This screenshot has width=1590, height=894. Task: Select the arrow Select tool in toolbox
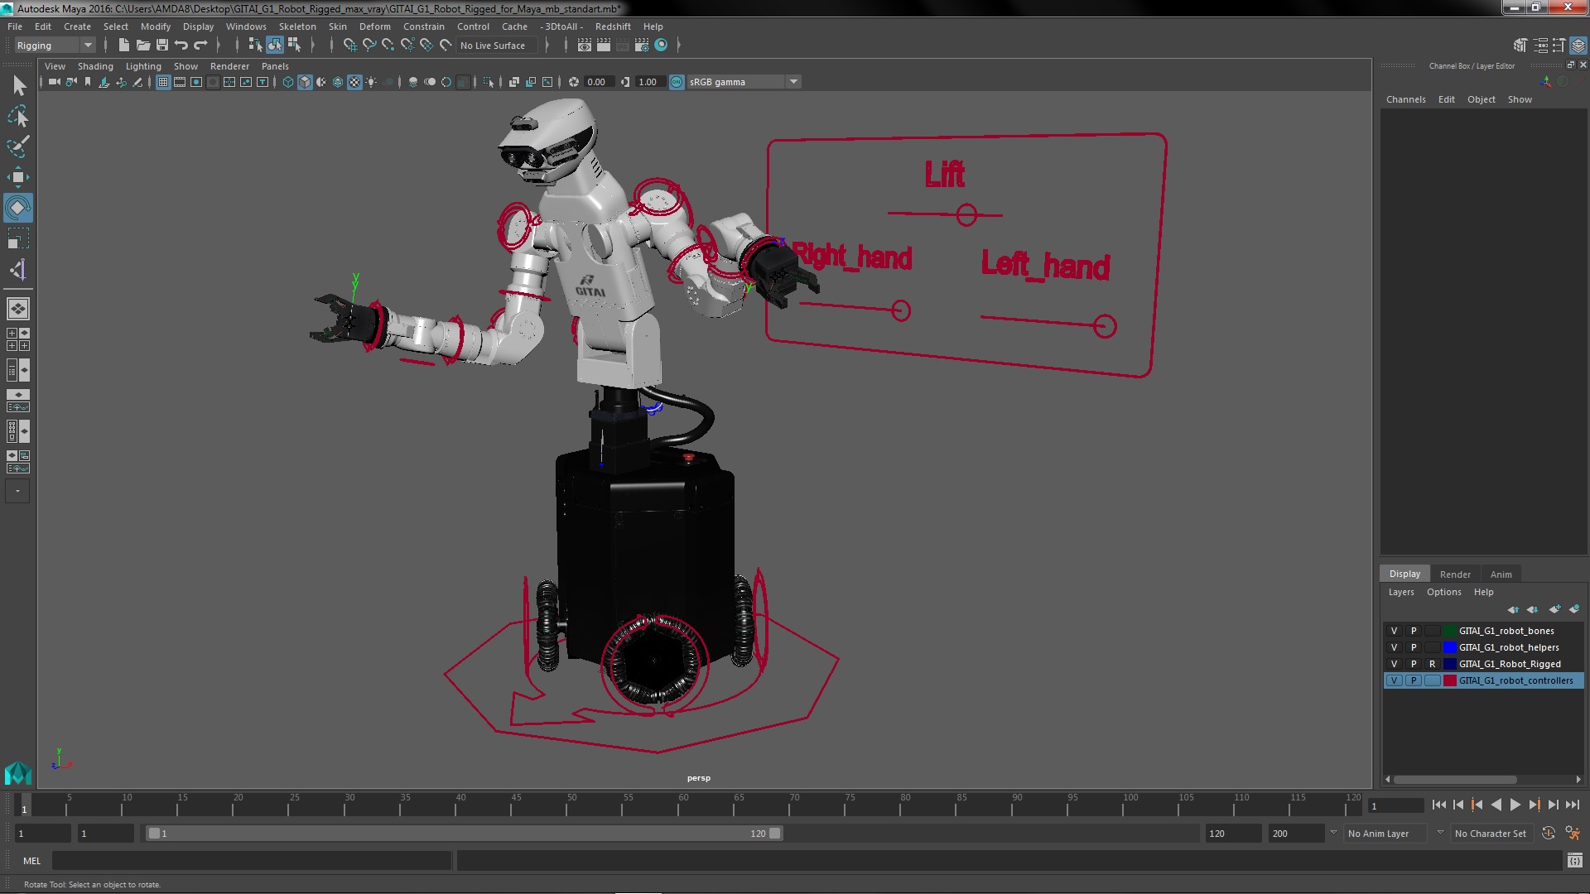tap(18, 85)
